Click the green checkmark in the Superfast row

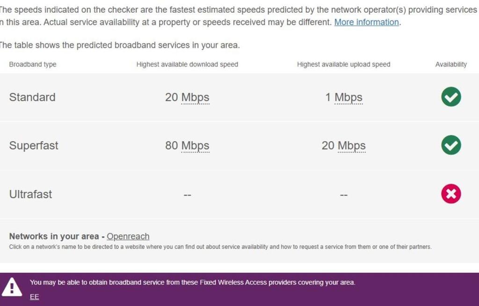(451, 145)
